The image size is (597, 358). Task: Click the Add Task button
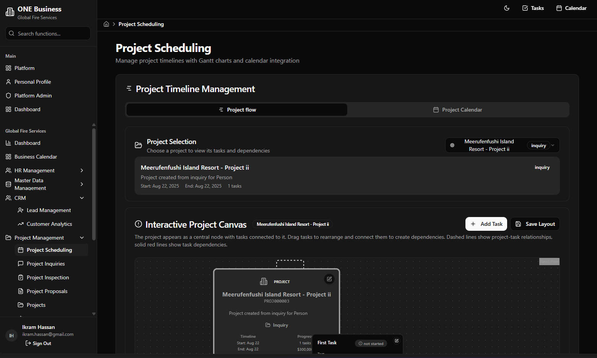486,224
